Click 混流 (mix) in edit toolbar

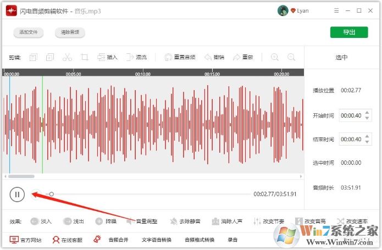136,58
